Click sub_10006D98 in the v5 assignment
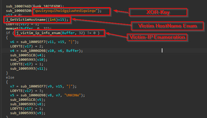 (33, 95)
